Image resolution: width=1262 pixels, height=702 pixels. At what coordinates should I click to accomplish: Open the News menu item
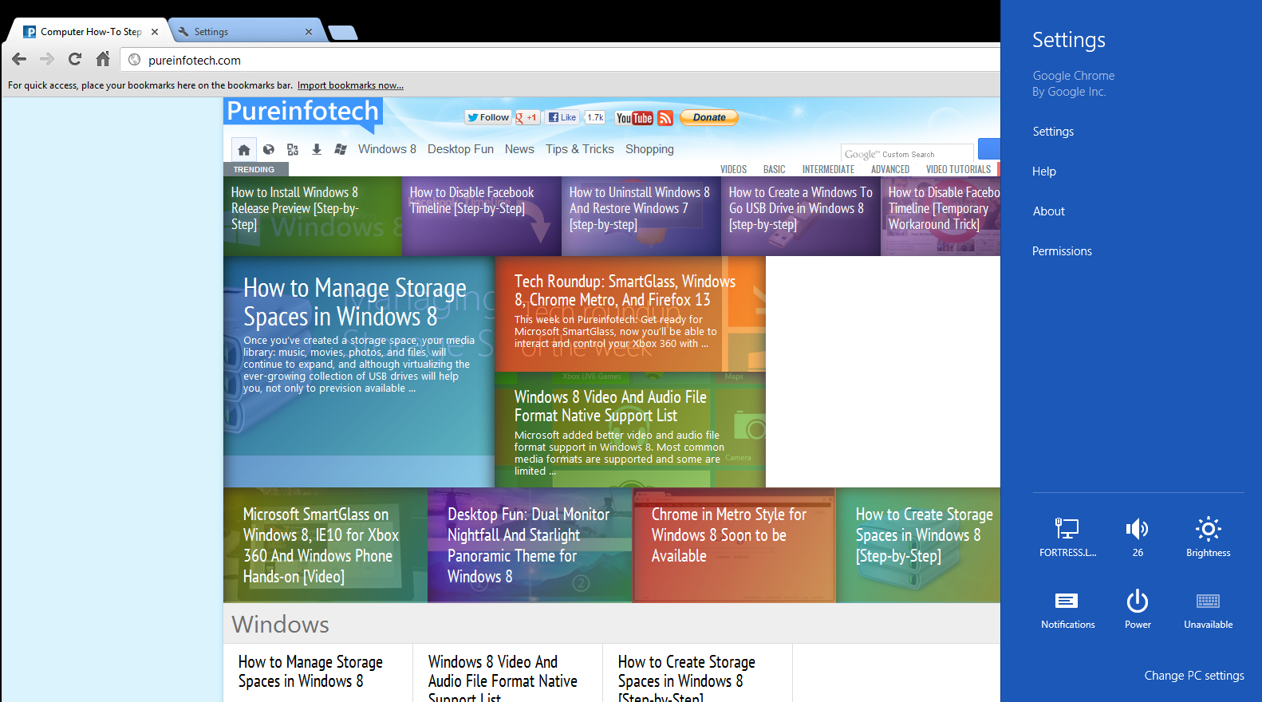(519, 149)
